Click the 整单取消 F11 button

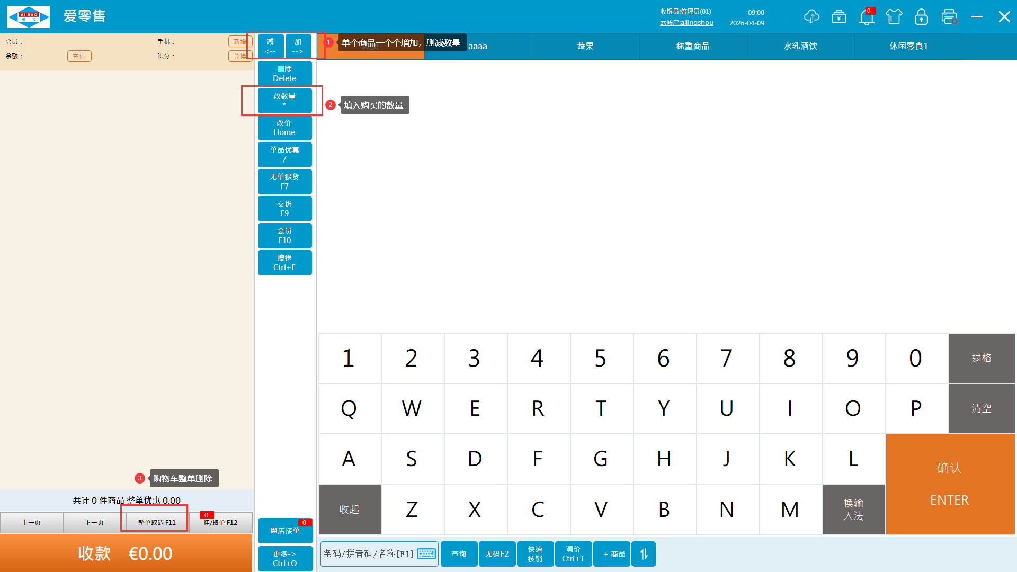tap(157, 523)
